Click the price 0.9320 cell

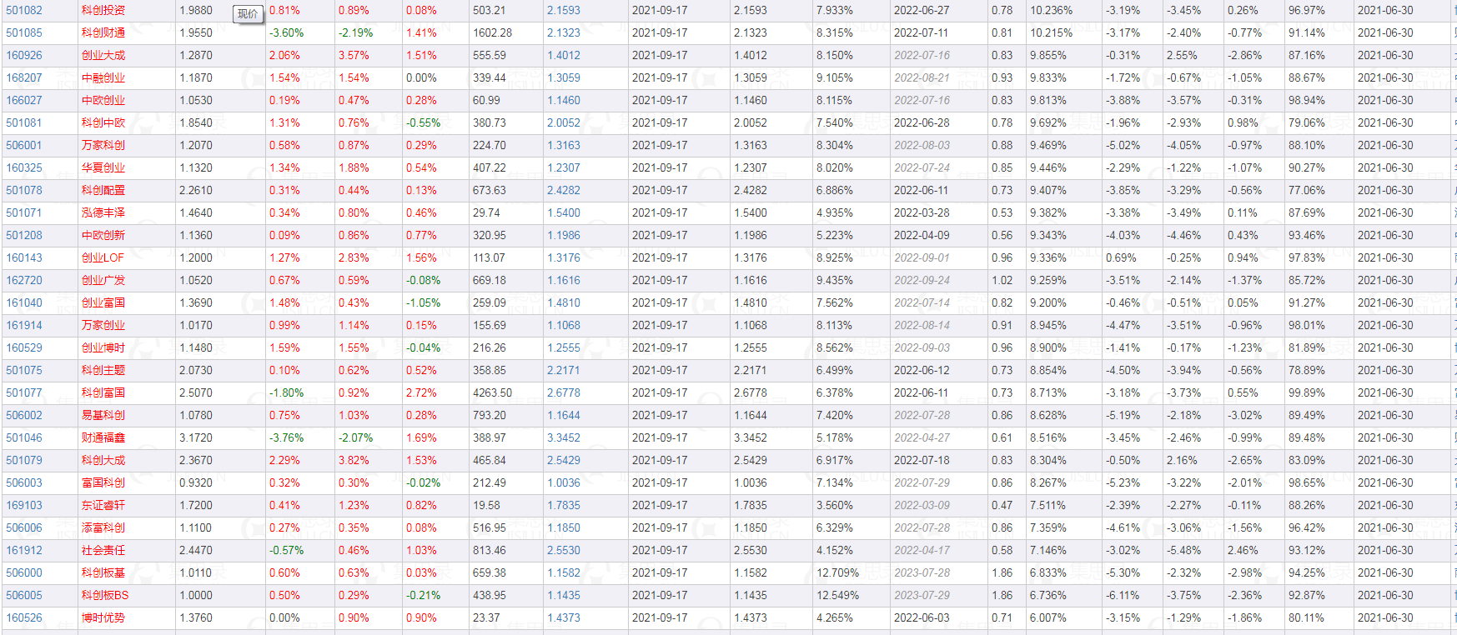tap(196, 482)
